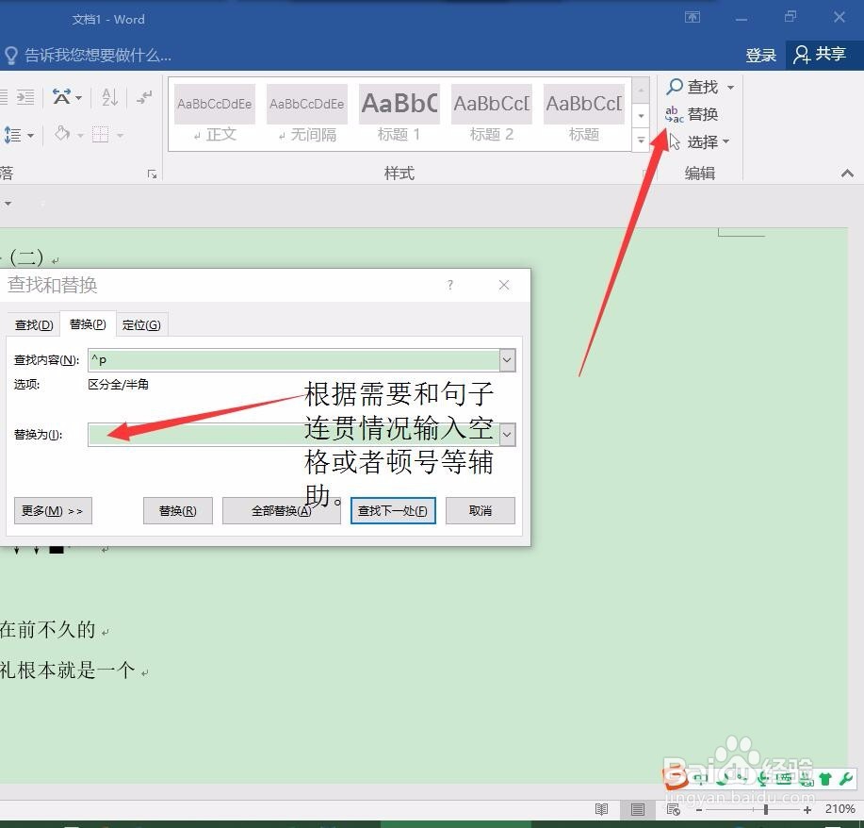Click the 更多(M) button to expand options
Image resolution: width=864 pixels, height=828 pixels.
tap(52, 510)
